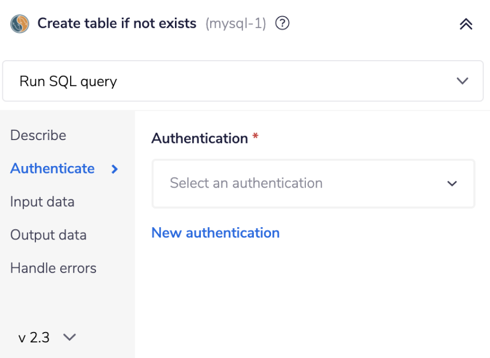Click the question mark help circle

(x=282, y=23)
